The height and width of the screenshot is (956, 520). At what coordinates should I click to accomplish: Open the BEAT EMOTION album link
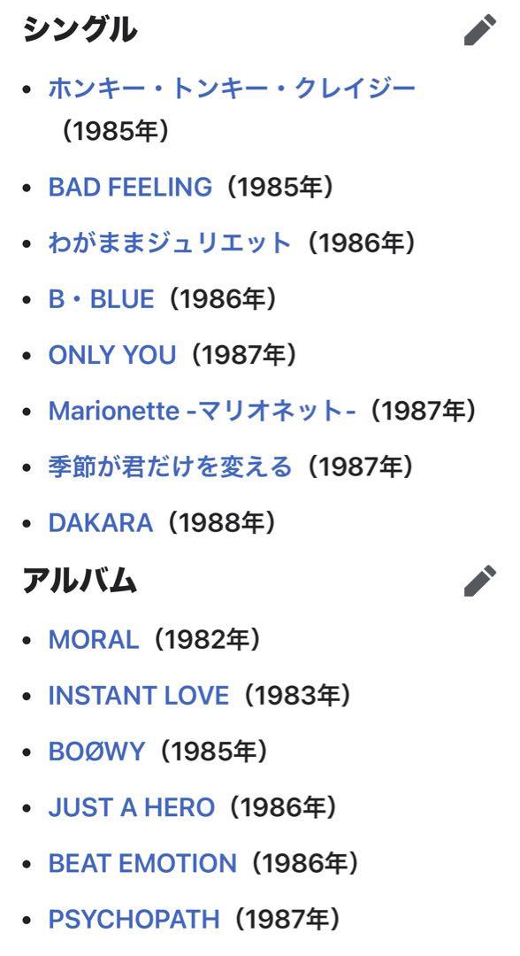142,863
